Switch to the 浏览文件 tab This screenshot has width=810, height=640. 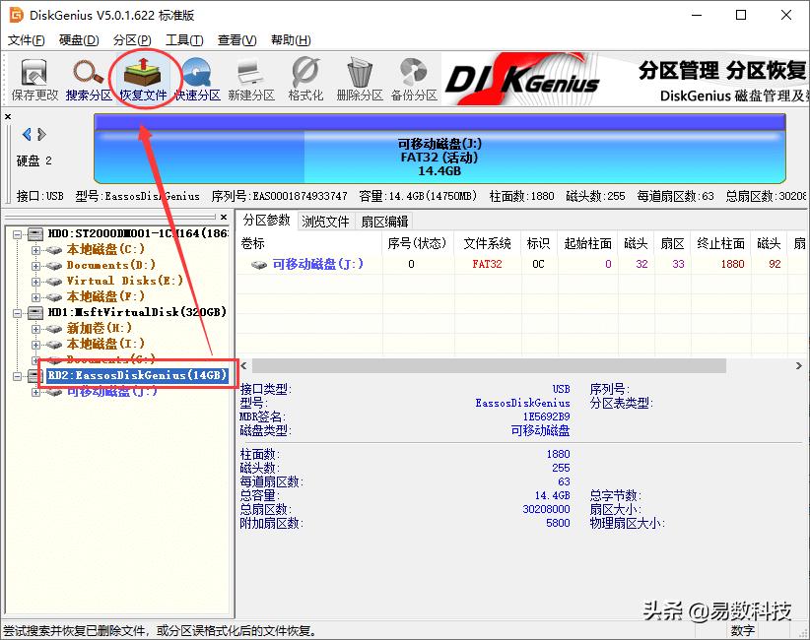click(x=325, y=221)
